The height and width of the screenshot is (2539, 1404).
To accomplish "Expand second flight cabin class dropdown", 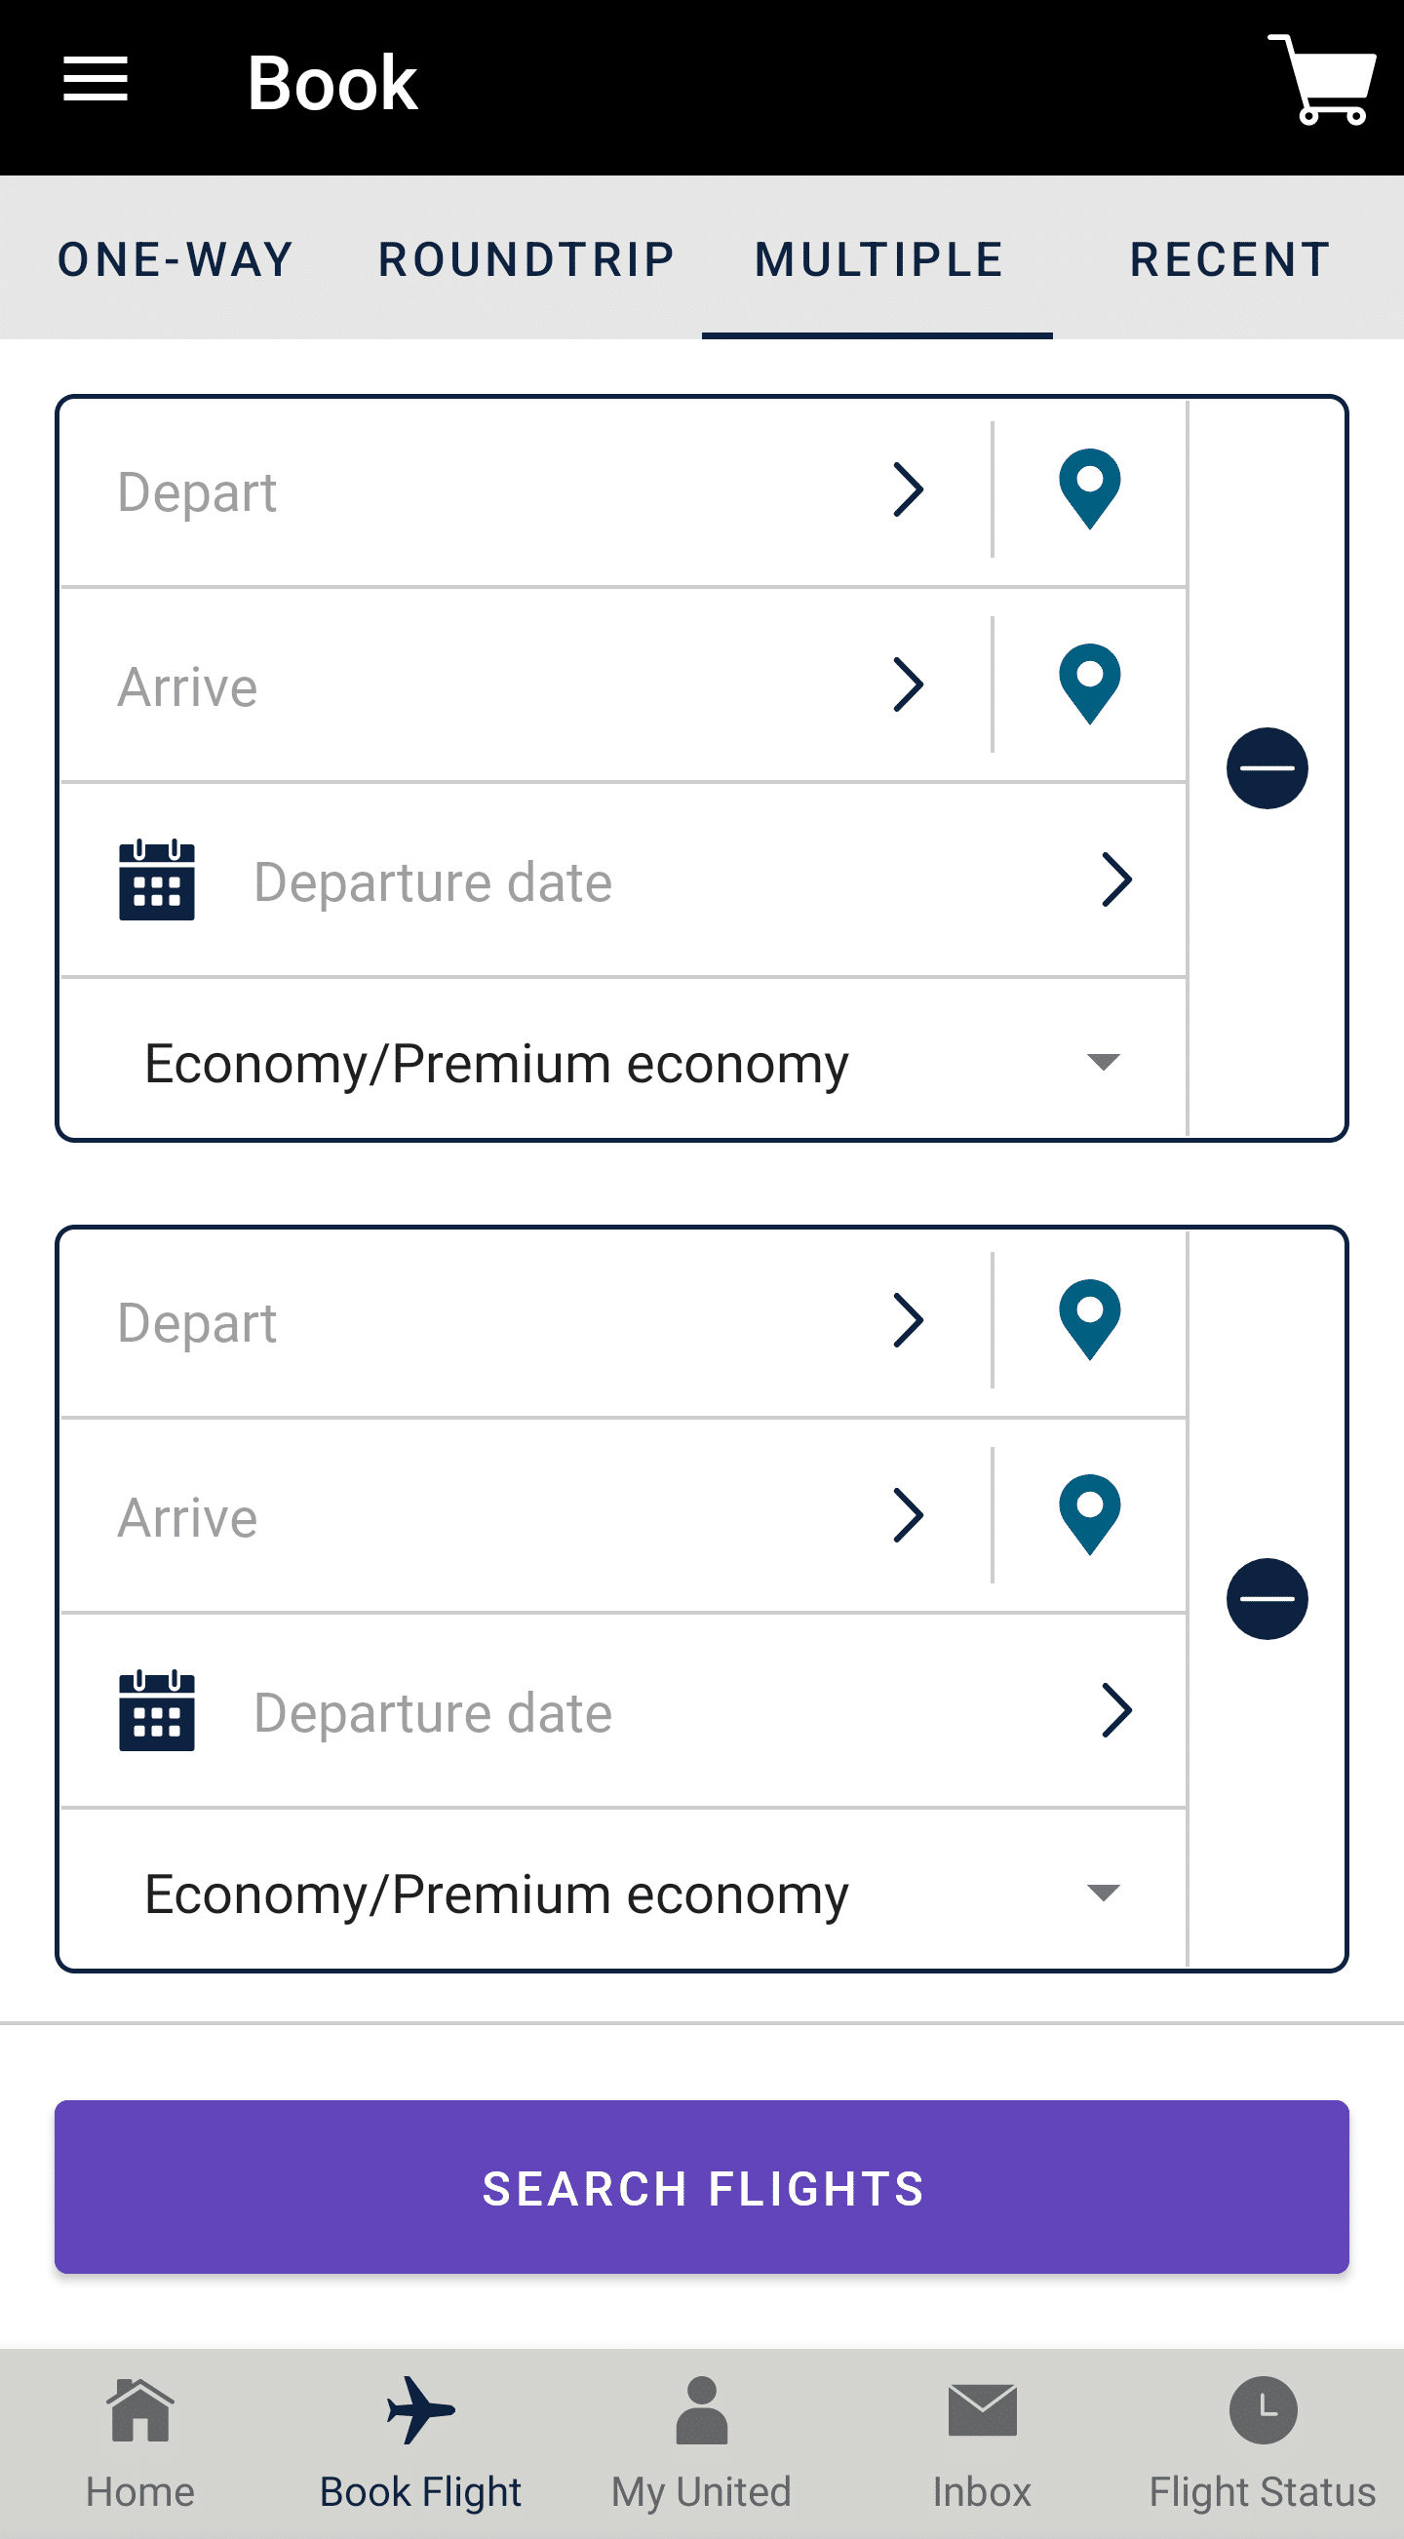I will tap(1103, 1894).
